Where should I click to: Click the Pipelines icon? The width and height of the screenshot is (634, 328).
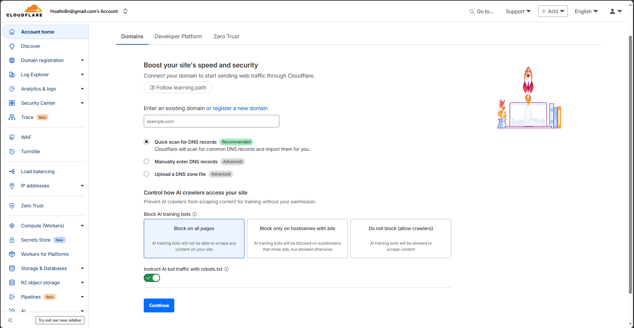click(x=12, y=297)
